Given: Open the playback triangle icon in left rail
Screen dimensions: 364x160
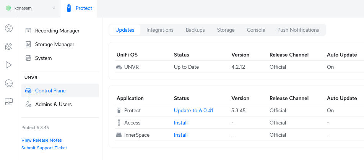Looking at the screenshot, I should pos(9,65).
